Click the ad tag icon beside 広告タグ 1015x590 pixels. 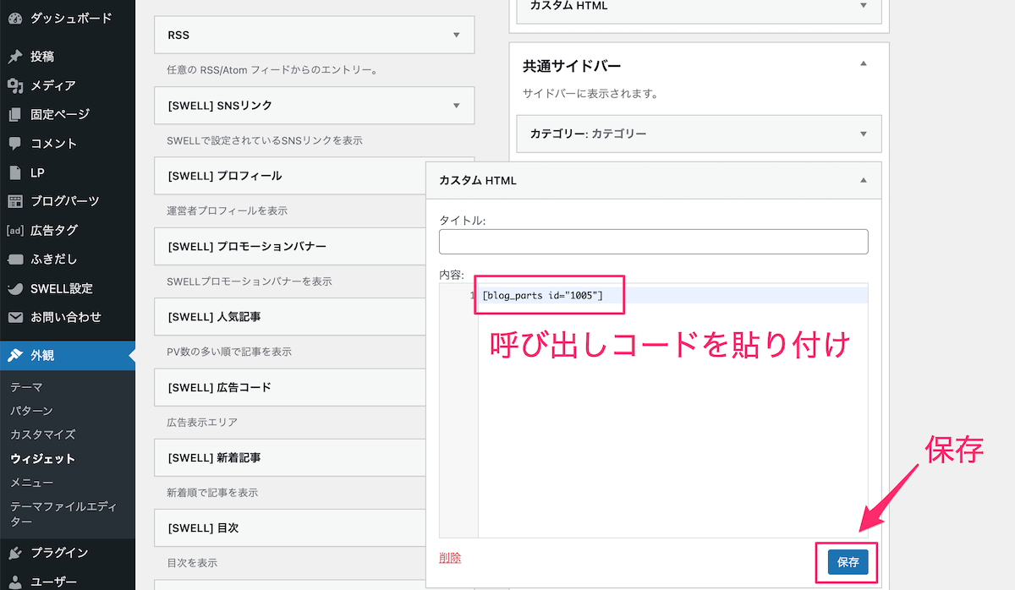point(15,230)
